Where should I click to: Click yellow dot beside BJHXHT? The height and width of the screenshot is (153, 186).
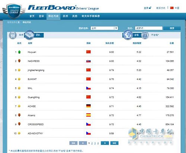[19, 79]
